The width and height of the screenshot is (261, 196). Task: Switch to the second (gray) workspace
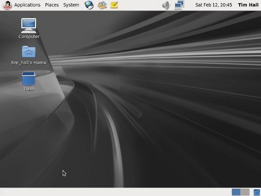tap(245, 192)
